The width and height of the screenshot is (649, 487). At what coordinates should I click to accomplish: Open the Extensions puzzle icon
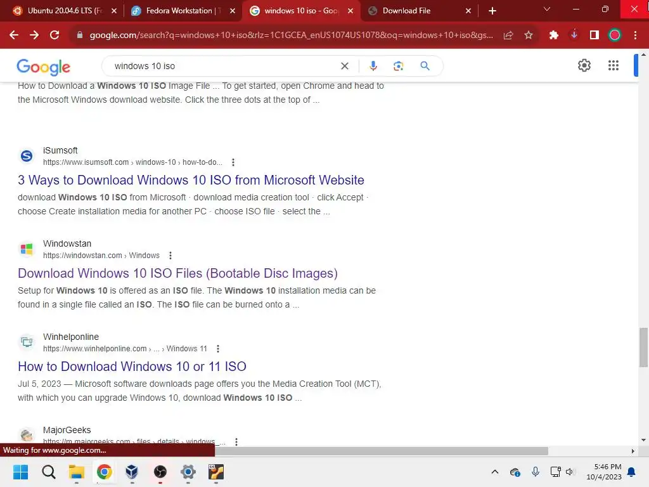553,36
